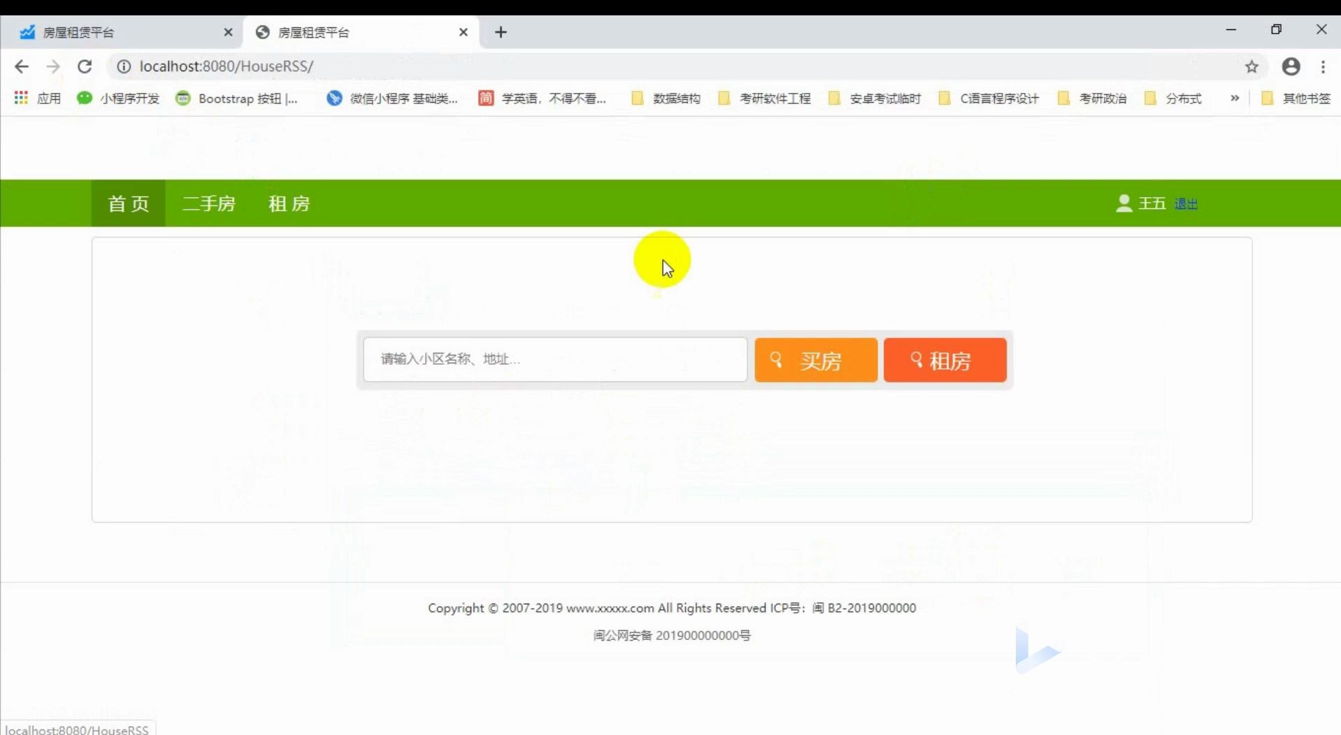Screen dimensions: 1341x735
Task: Reload the page with the refresh icon
Action: pyautogui.click(x=85, y=66)
